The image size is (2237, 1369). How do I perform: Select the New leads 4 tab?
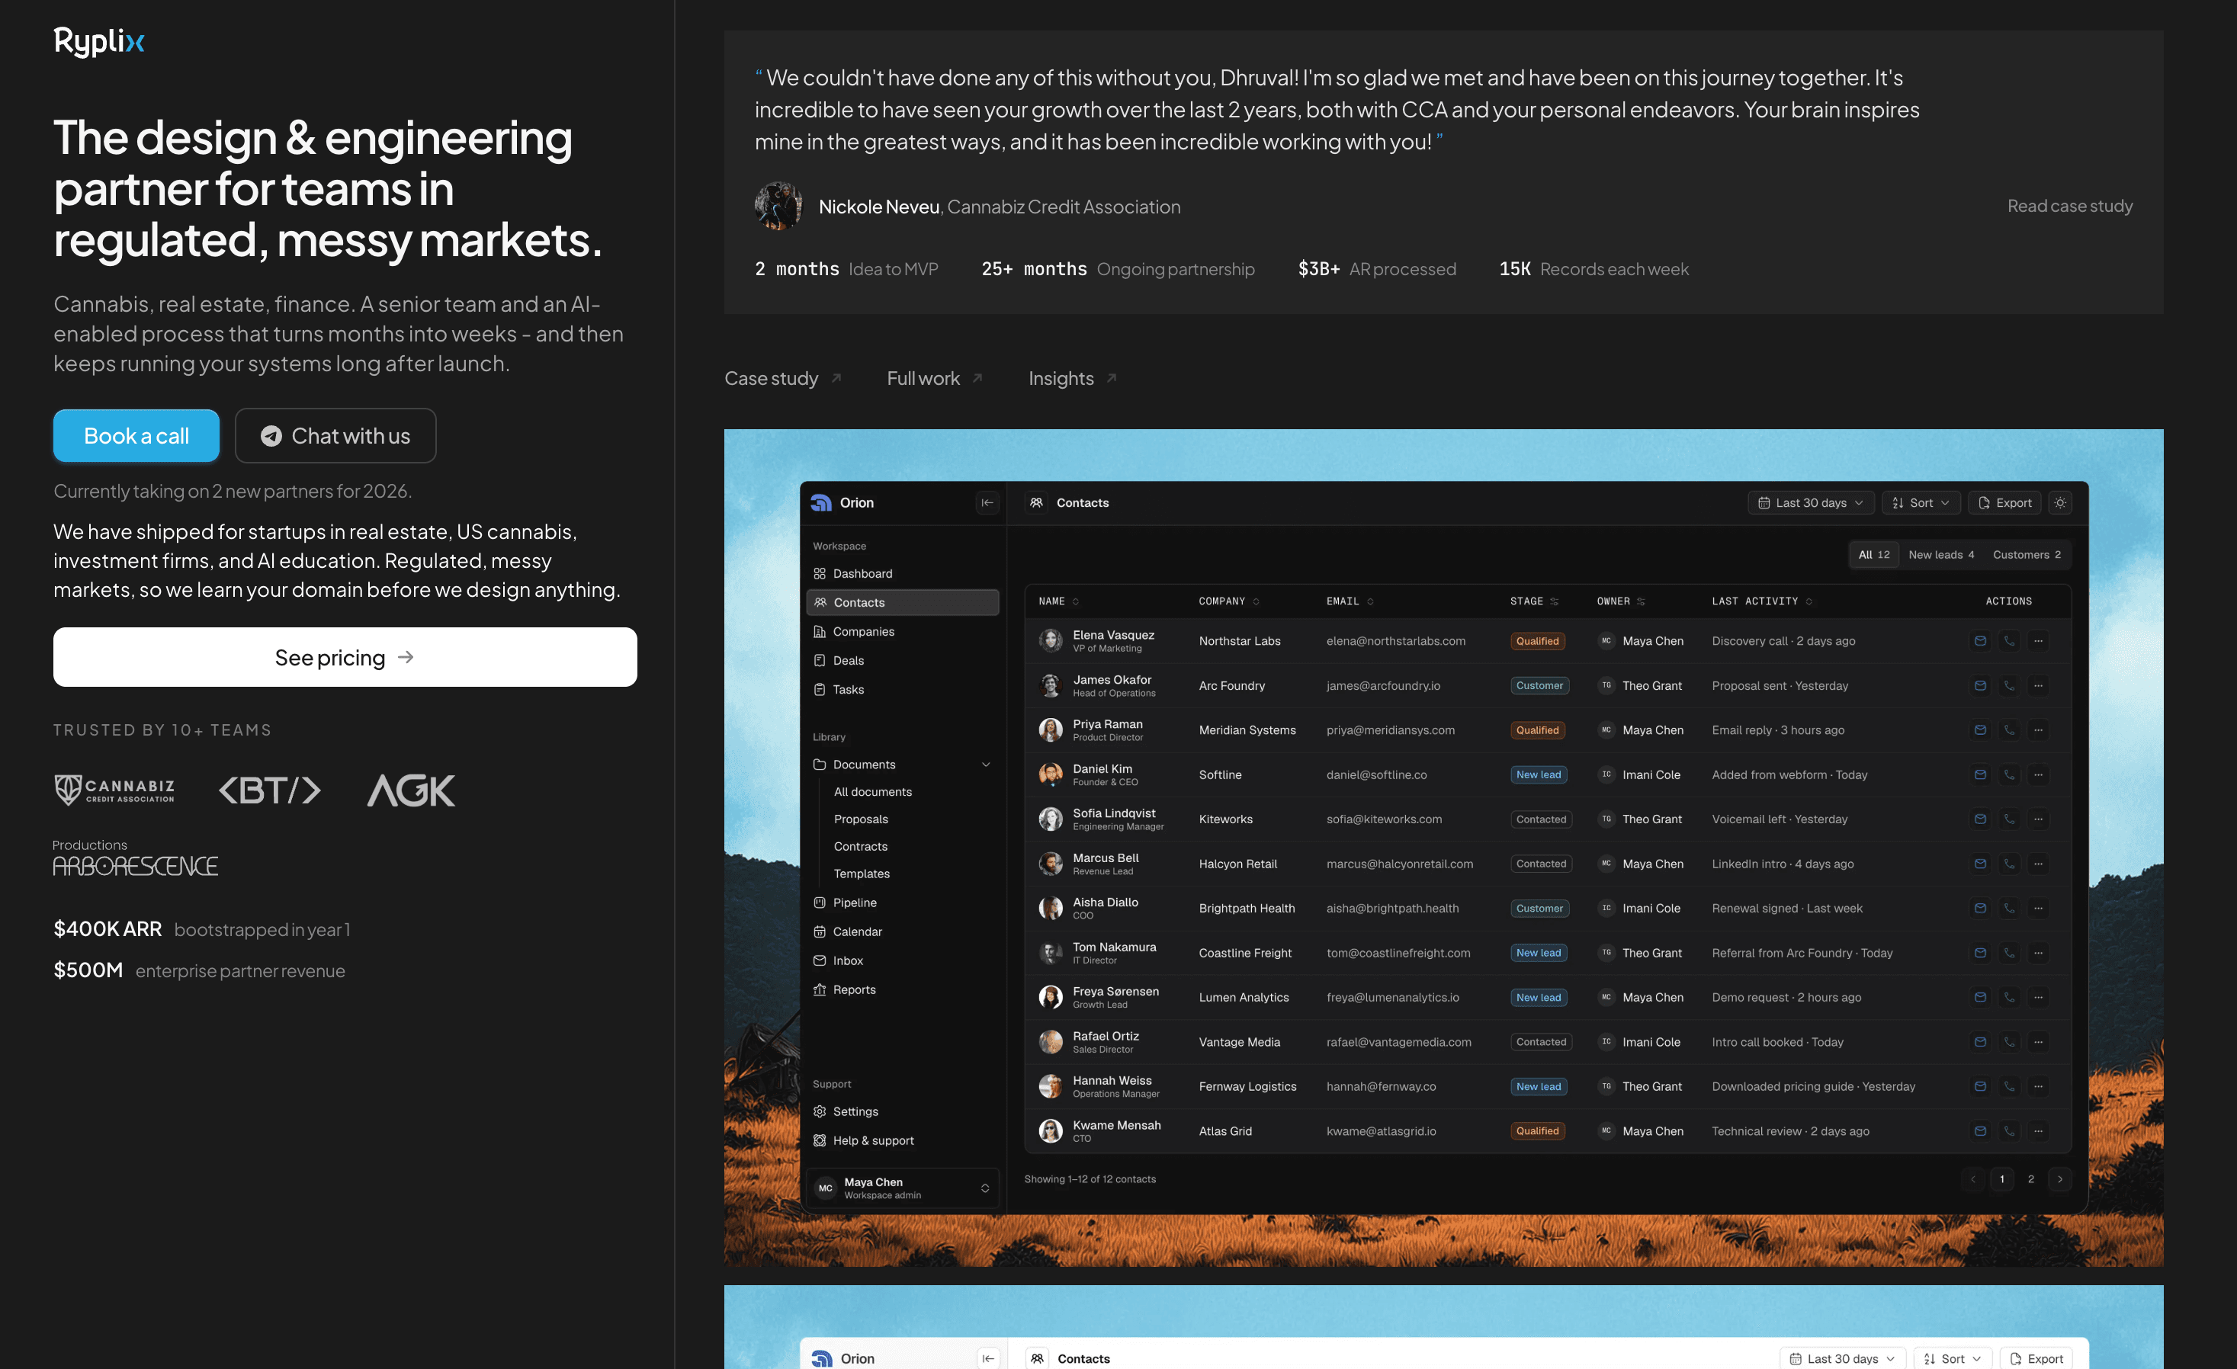[x=1941, y=555]
